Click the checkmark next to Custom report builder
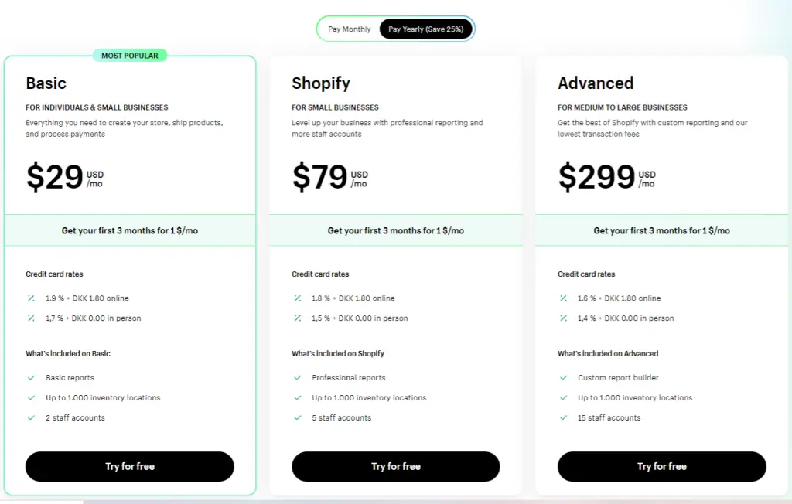 pos(563,377)
